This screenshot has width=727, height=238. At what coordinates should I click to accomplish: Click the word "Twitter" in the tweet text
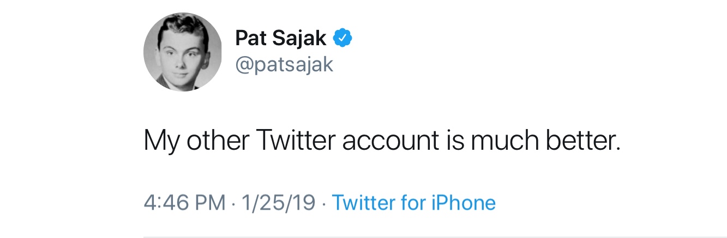295,141
